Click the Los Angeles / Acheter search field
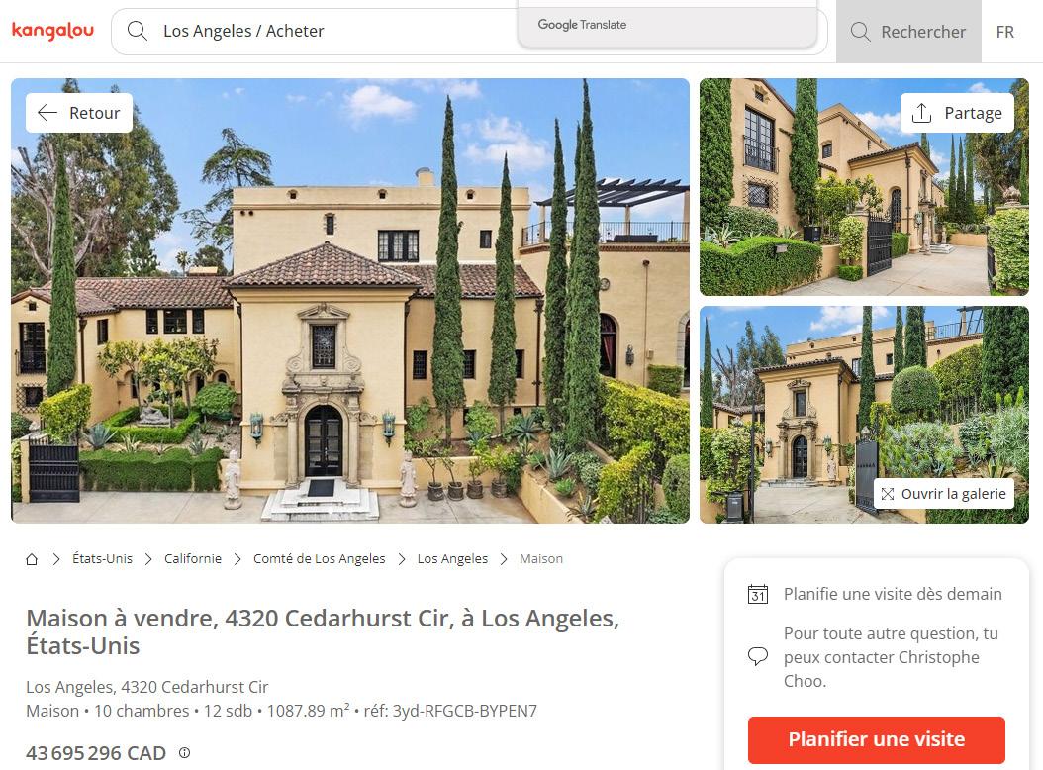 pos(313,32)
